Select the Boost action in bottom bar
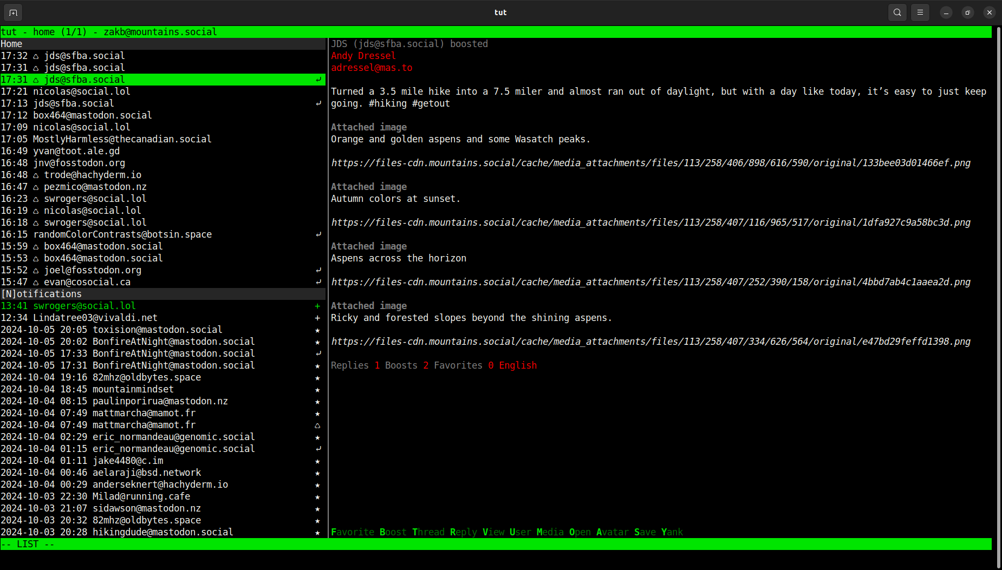Image resolution: width=1002 pixels, height=570 pixels. [x=393, y=532]
